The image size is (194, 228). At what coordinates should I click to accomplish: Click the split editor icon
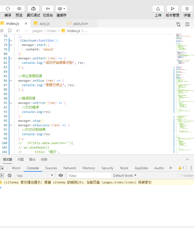click(187, 24)
